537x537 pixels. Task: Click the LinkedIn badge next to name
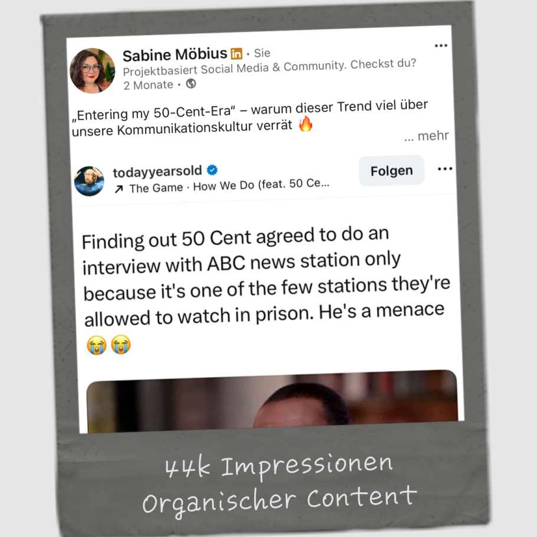pyautogui.click(x=236, y=54)
